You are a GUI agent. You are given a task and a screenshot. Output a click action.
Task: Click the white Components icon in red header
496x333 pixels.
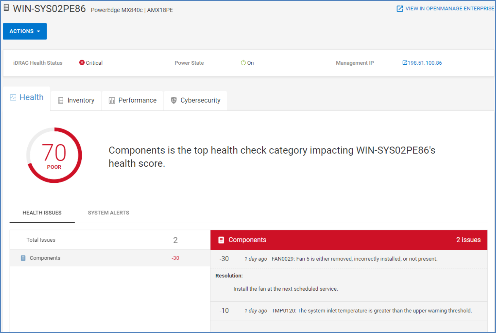221,240
